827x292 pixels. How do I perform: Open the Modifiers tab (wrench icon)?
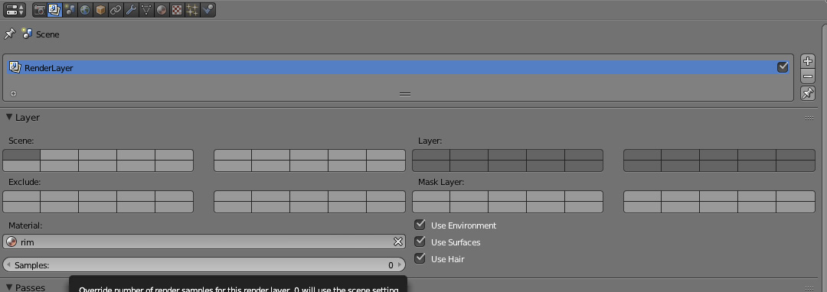[132, 9]
